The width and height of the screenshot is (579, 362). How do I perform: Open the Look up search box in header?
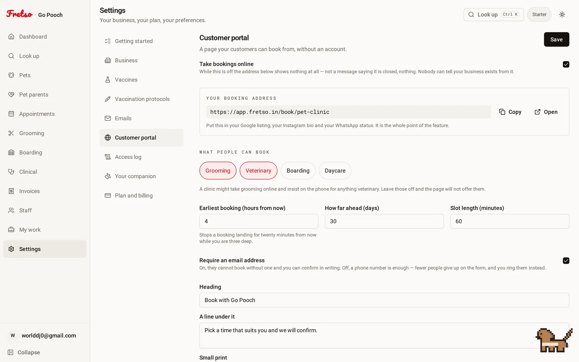point(494,14)
